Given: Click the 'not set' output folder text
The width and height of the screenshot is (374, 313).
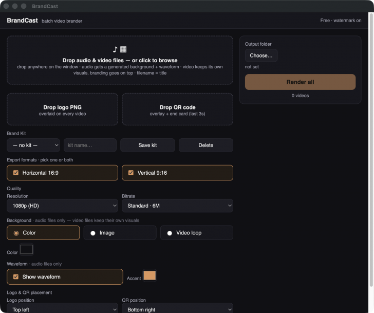Looking at the screenshot, I should (x=252, y=67).
